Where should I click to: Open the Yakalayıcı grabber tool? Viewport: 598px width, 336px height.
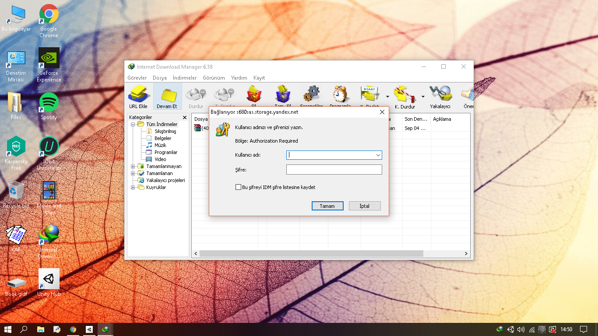(x=440, y=97)
